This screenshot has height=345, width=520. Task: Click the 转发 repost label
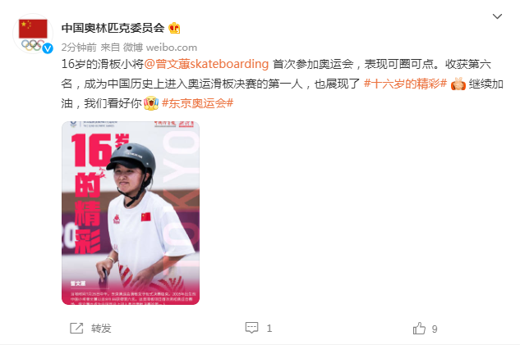101,329
